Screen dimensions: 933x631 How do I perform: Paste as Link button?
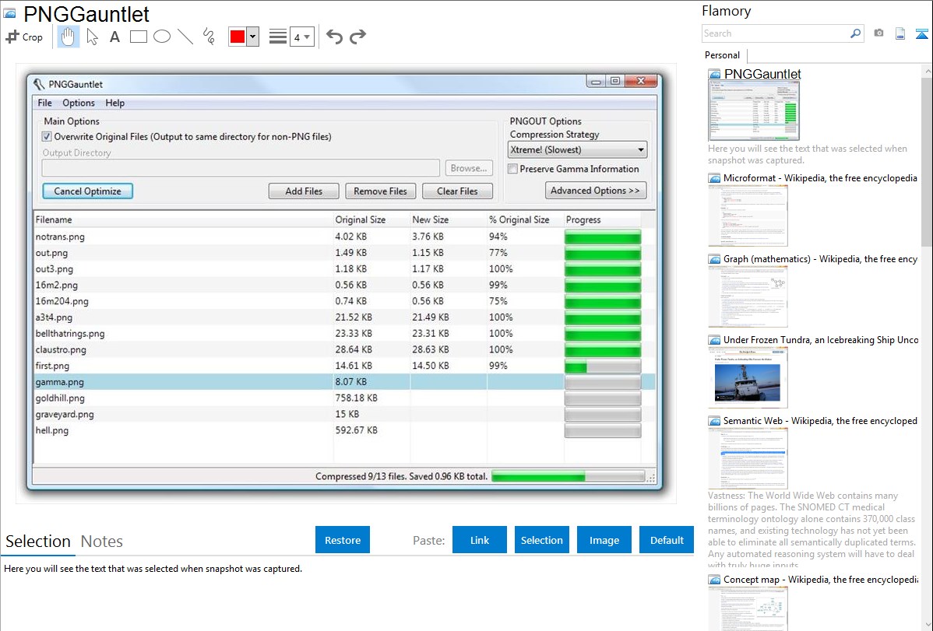[x=480, y=540]
